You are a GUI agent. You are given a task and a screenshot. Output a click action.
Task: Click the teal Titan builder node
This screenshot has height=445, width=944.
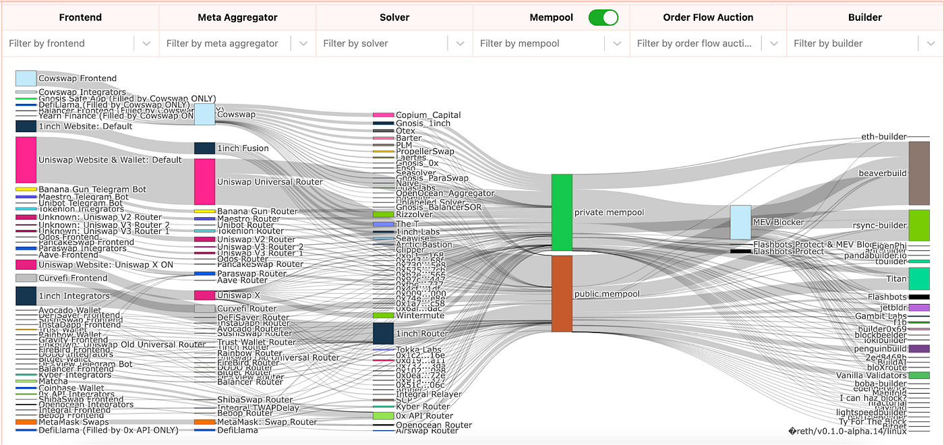[x=919, y=278]
